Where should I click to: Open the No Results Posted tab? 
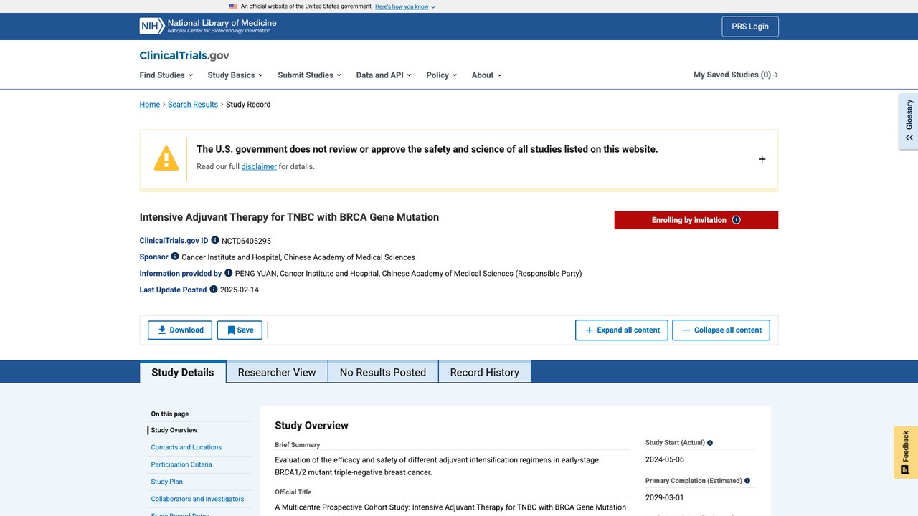383,372
